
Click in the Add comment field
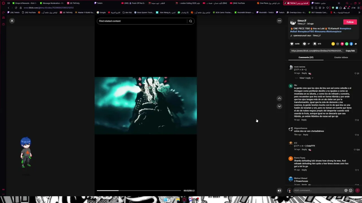click(x=318, y=190)
